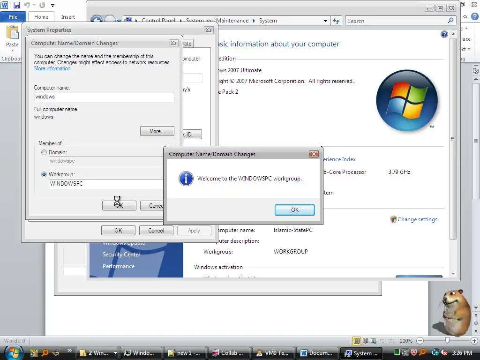Open the Windows Experience Index link
Viewport: 480px width, 360px height.
point(339,159)
